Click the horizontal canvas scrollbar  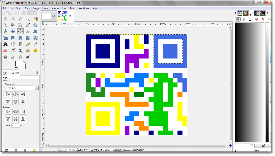[137, 145]
